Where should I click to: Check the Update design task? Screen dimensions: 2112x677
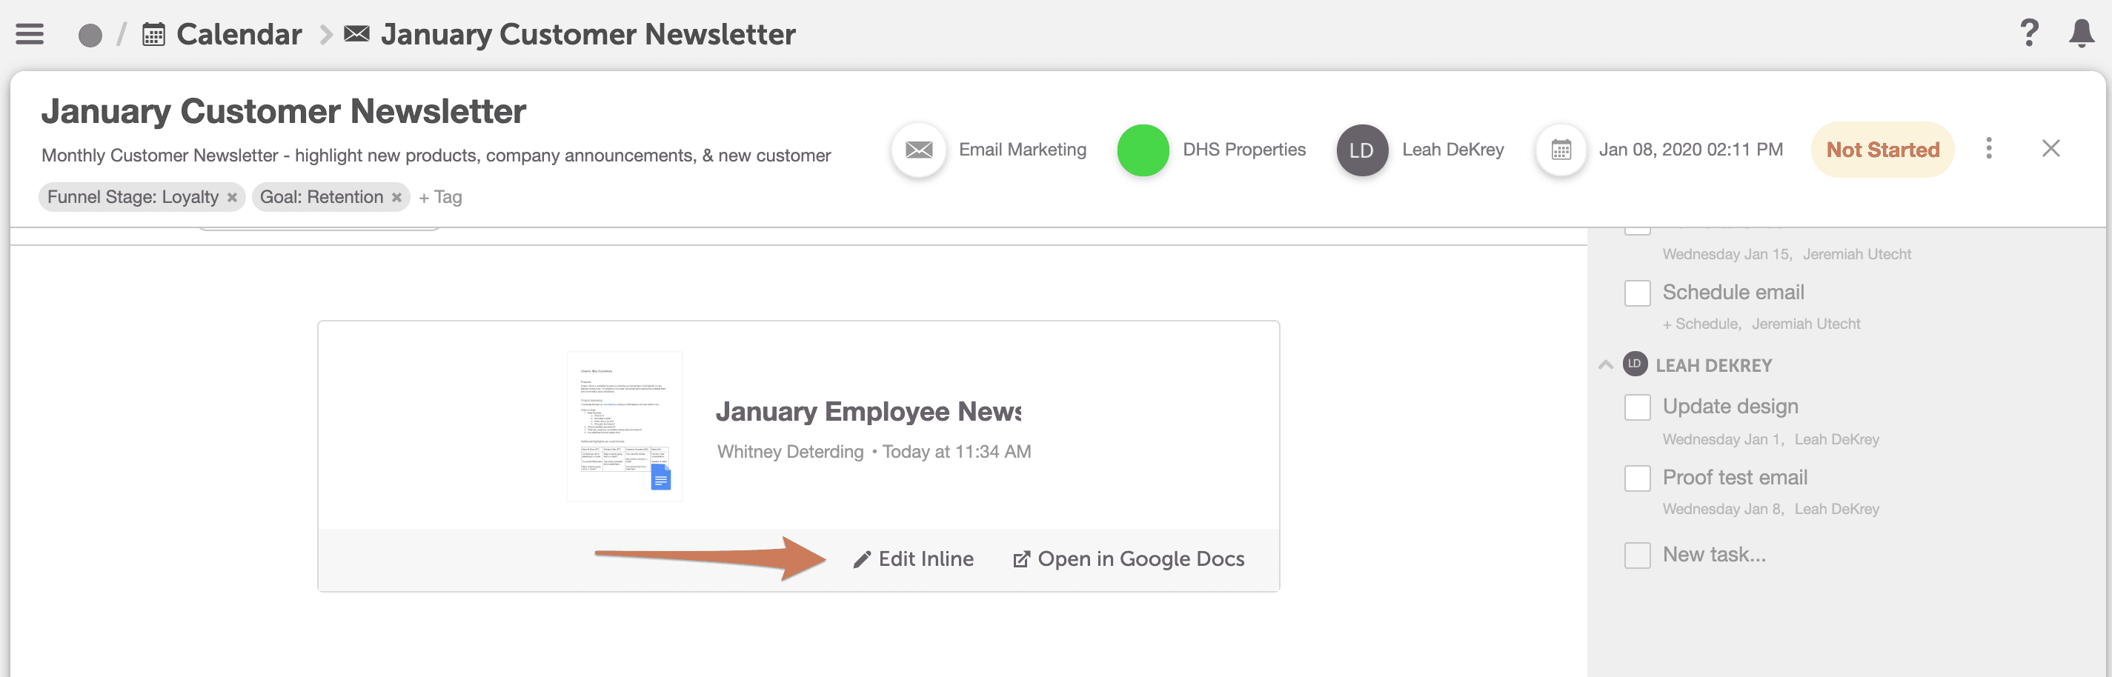(x=1636, y=407)
